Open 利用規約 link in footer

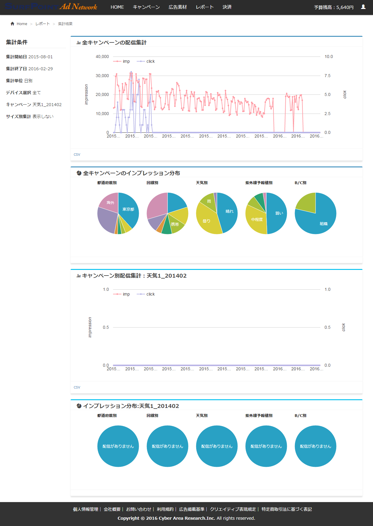pyautogui.click(x=165, y=509)
